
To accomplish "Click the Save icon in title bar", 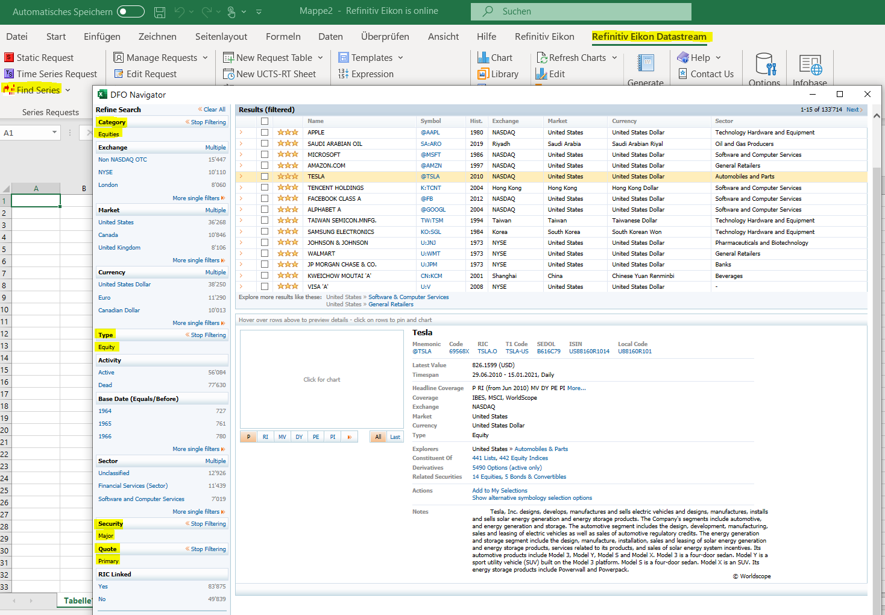I will (160, 11).
